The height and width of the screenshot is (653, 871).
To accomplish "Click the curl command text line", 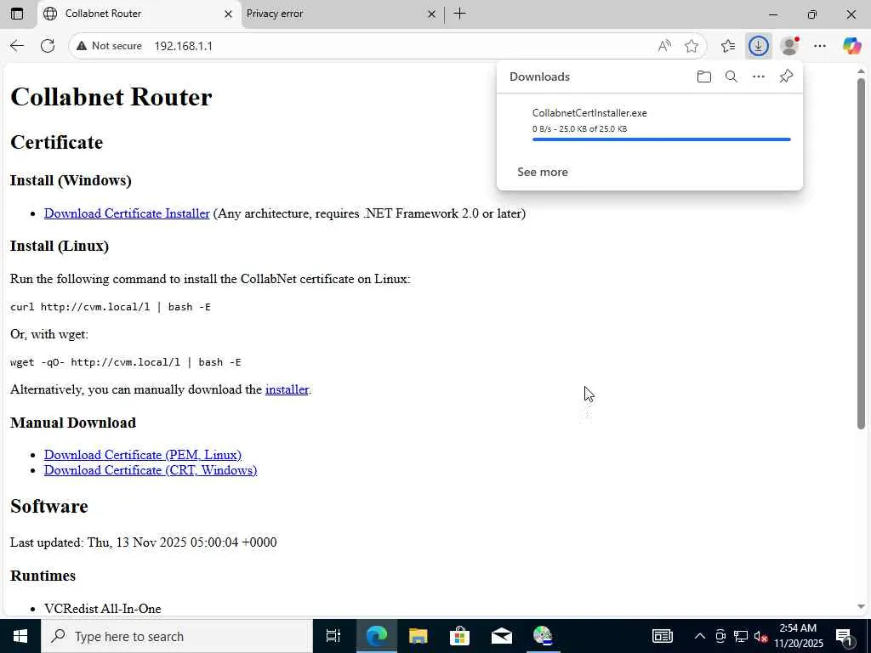I will tap(111, 307).
